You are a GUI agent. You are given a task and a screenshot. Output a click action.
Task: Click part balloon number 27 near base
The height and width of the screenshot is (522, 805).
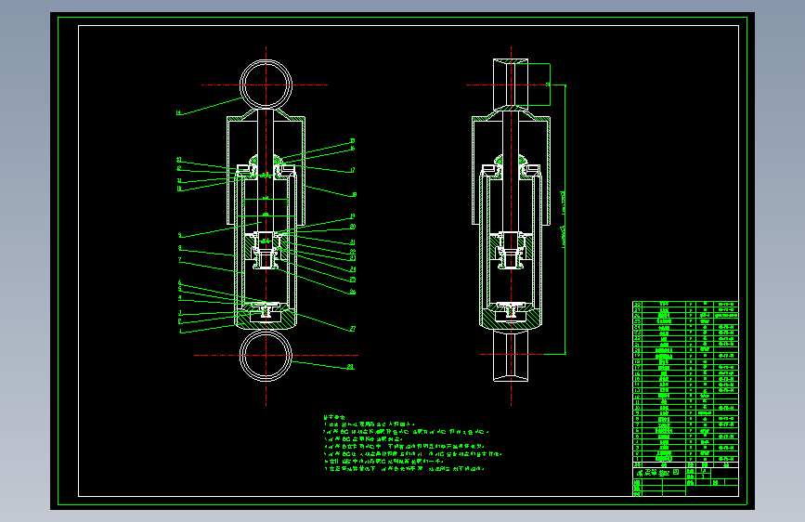click(x=353, y=328)
